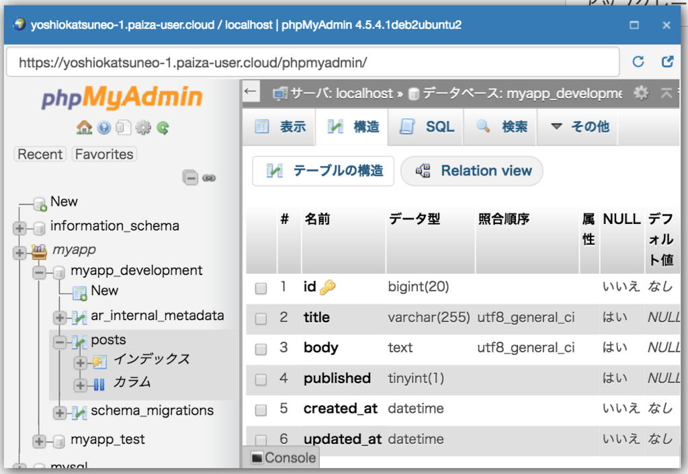Click the posts table icon in tree
The height and width of the screenshot is (474, 688).
click(x=79, y=342)
